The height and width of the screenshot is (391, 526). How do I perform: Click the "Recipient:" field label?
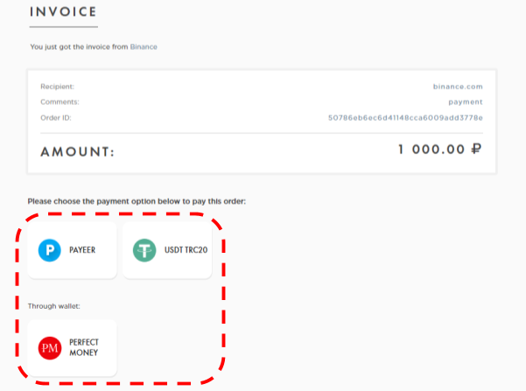point(58,87)
